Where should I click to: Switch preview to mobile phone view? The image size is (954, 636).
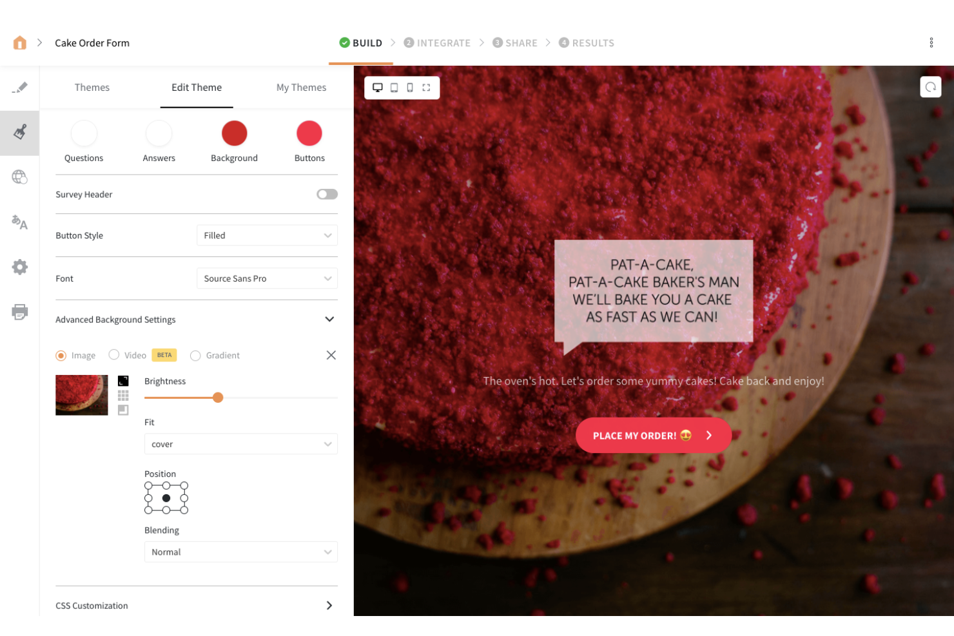410,87
